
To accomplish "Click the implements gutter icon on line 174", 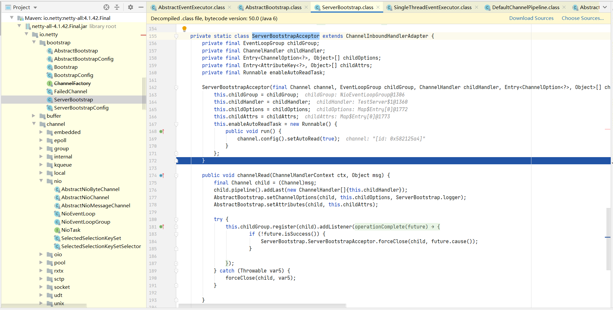I will (162, 175).
